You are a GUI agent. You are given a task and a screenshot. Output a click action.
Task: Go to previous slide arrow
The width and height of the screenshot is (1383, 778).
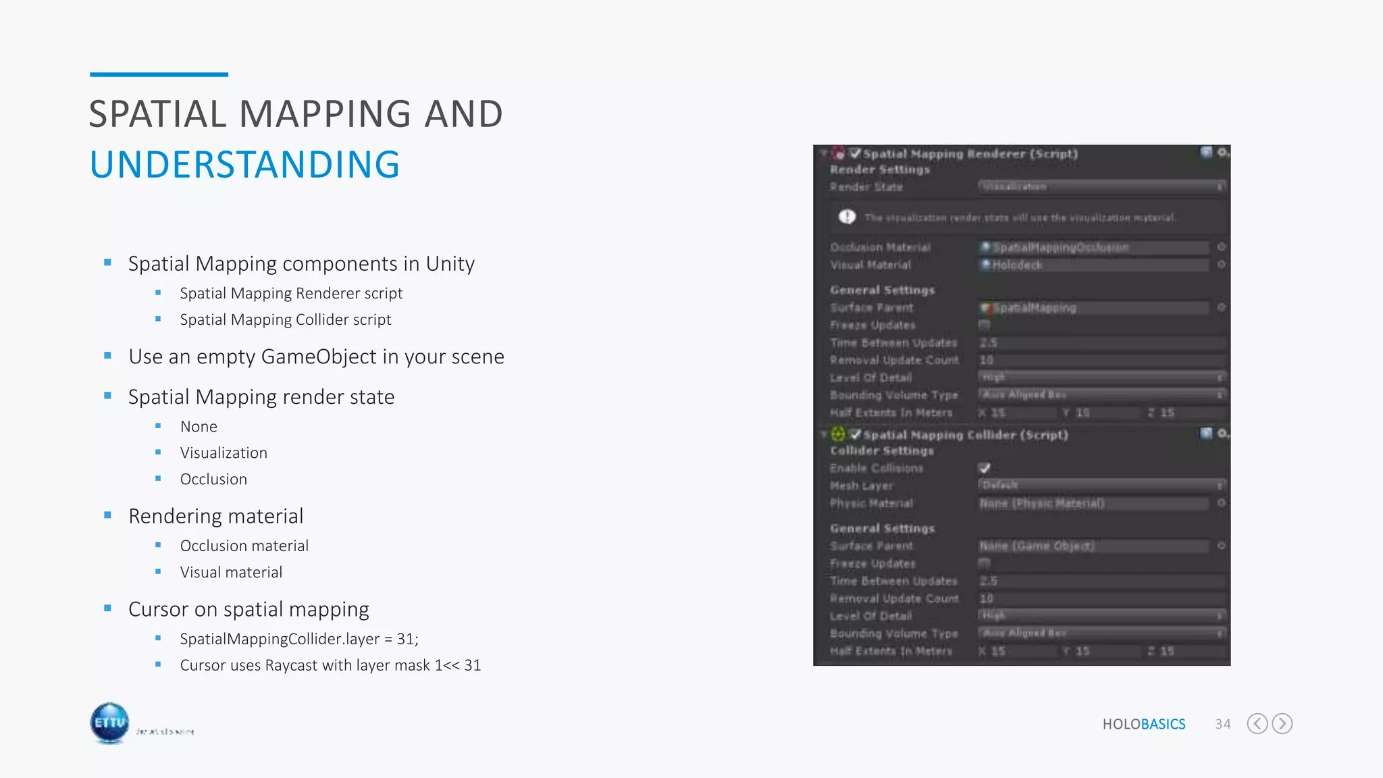[1257, 723]
